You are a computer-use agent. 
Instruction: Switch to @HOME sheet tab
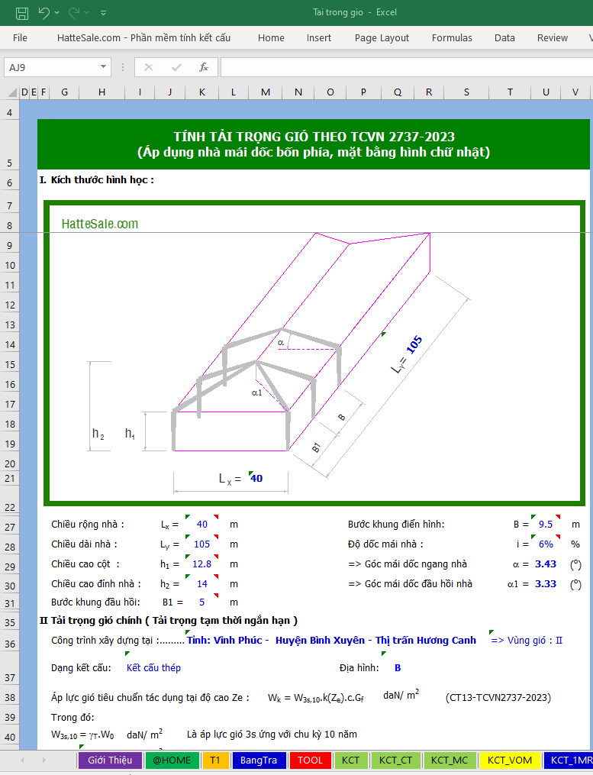[172, 760]
